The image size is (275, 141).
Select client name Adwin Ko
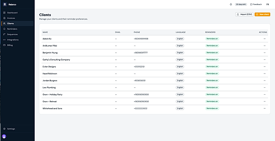pyautogui.click(x=47, y=39)
